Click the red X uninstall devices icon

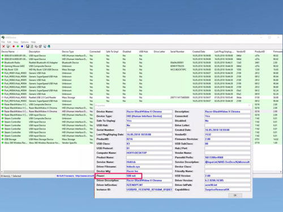click(x=3, y=46)
